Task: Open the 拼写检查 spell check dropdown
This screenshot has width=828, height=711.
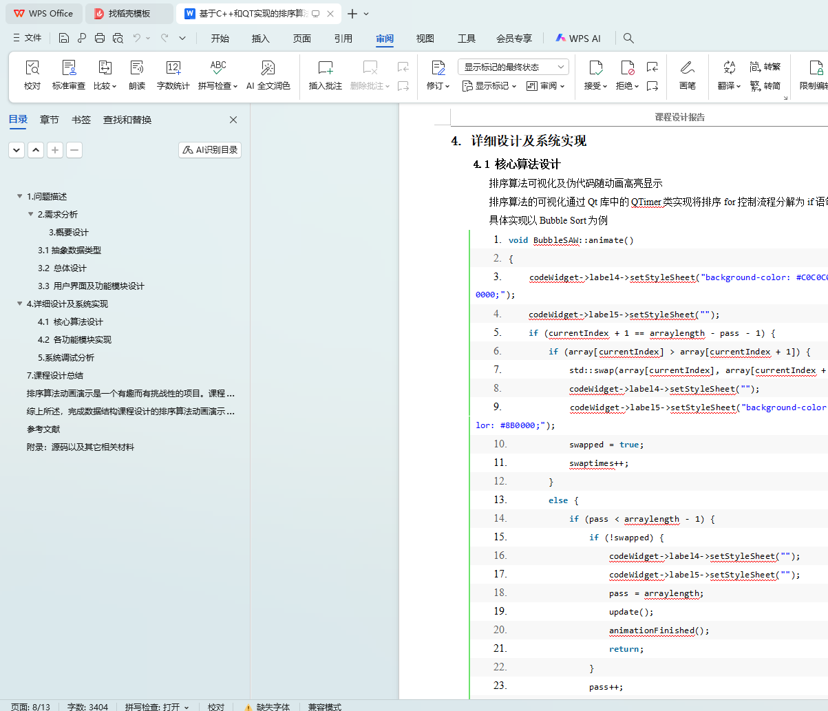Action: coord(218,86)
